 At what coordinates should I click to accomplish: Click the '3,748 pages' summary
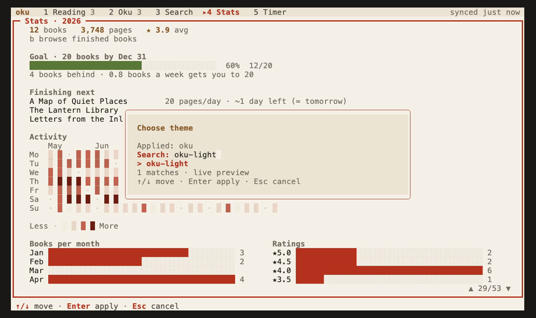(x=106, y=30)
